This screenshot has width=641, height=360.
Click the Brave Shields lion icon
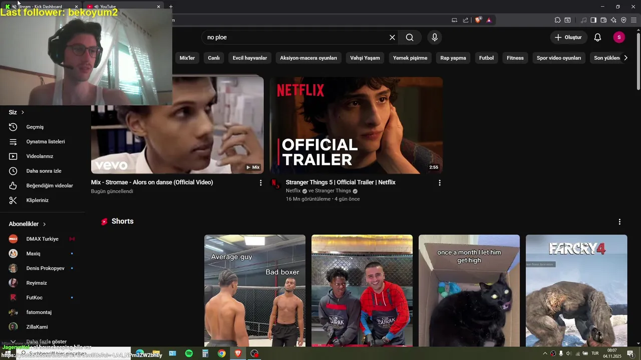click(478, 20)
